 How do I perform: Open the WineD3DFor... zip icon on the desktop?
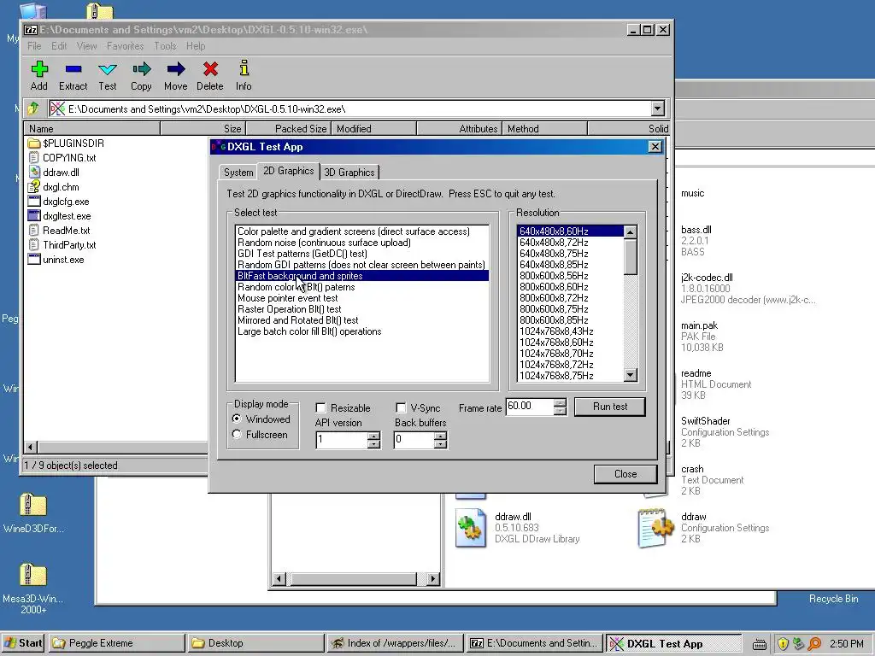coord(33,505)
